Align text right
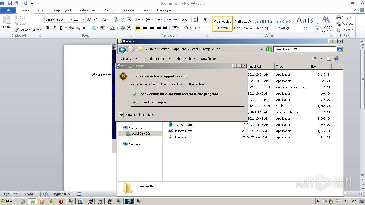The width and height of the screenshot is (365, 205). 152,28
